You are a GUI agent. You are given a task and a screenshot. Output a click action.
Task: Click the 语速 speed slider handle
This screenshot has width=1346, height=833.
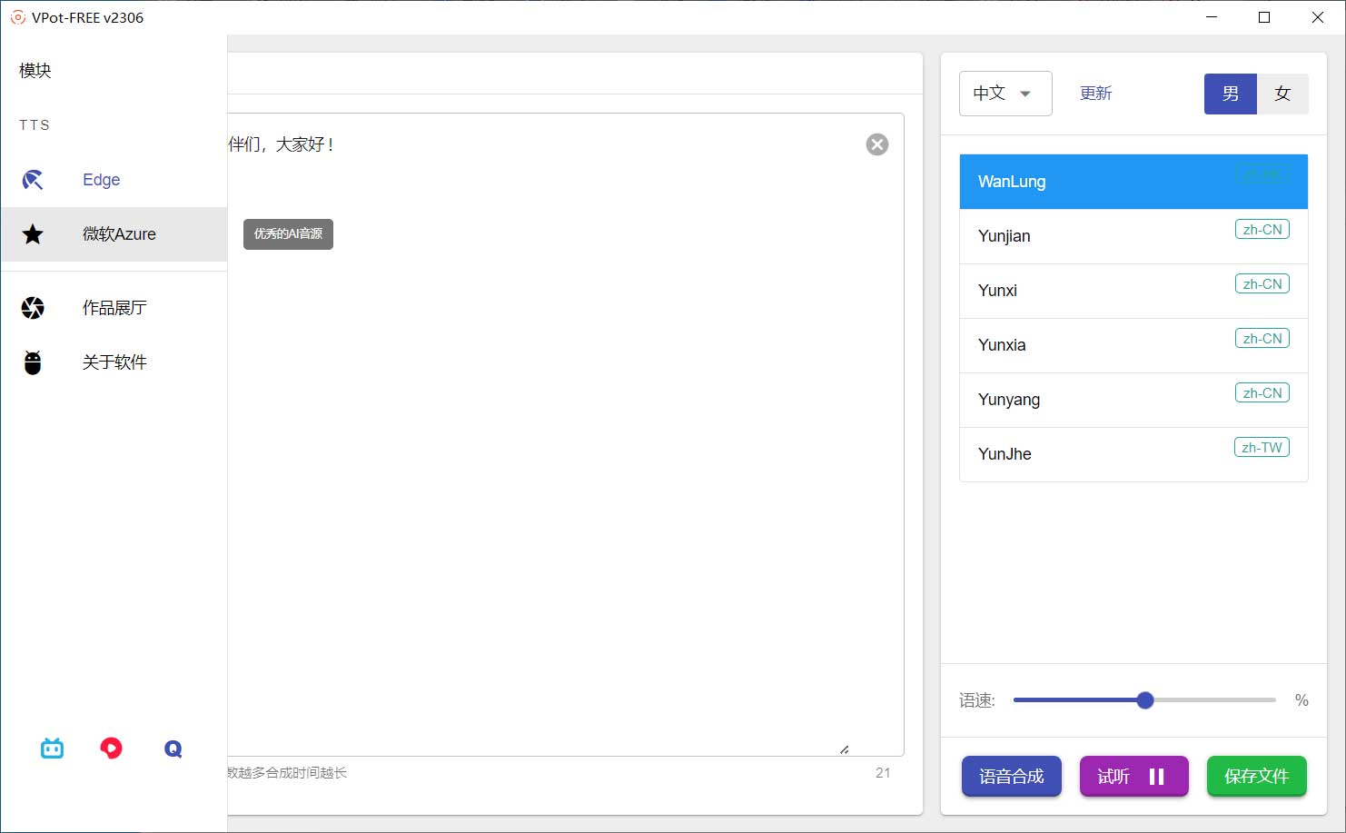(1145, 699)
